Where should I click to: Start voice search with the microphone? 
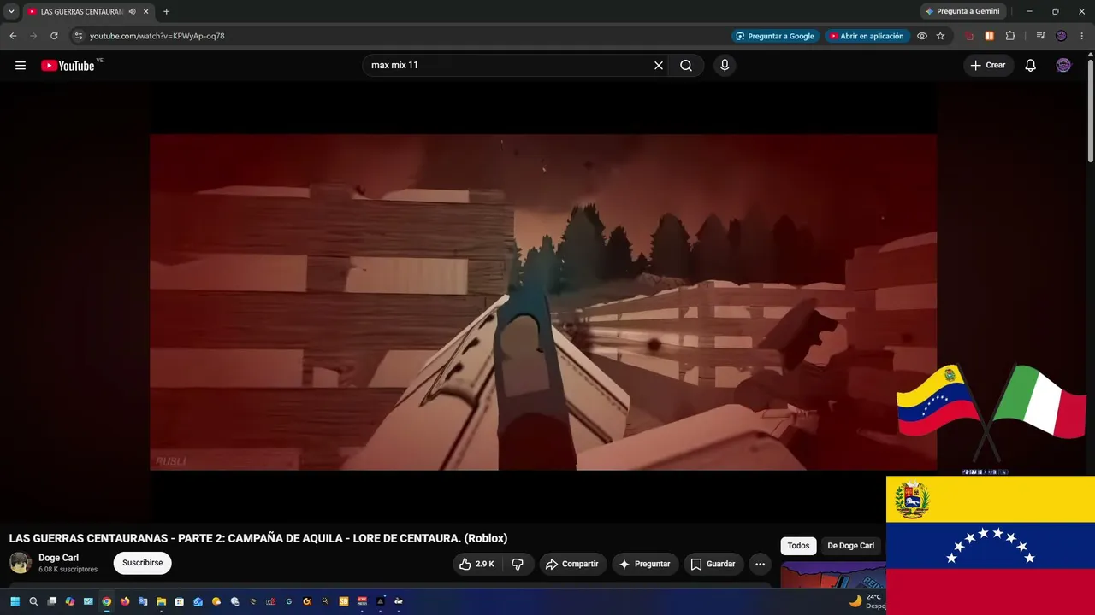pyautogui.click(x=725, y=66)
